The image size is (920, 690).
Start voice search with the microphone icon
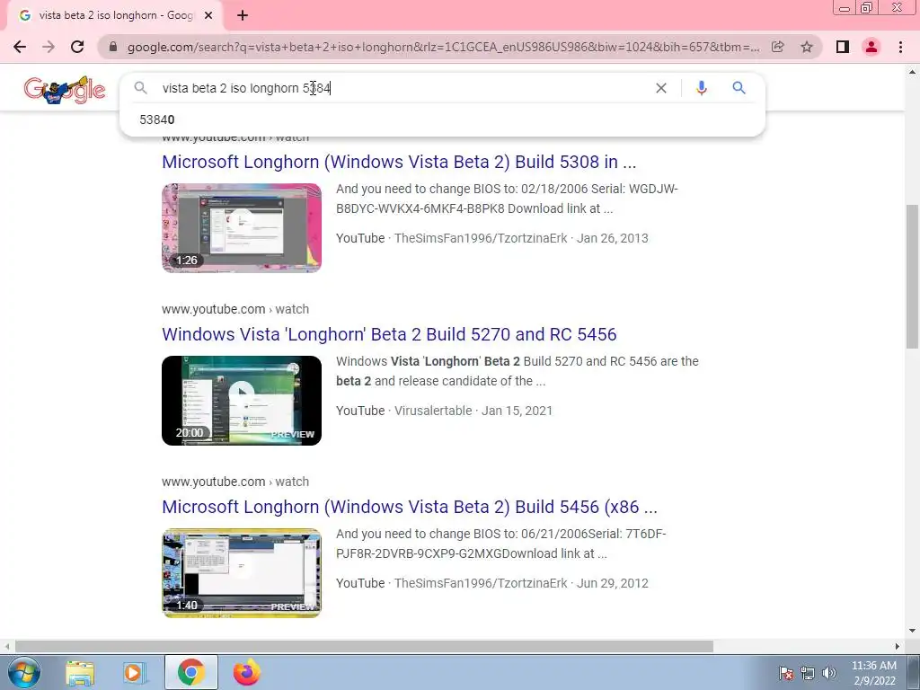[x=701, y=88]
